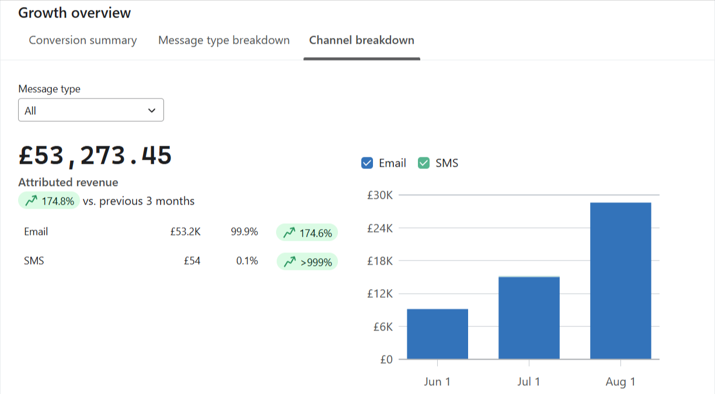Open the Message type breakdown tab

224,40
